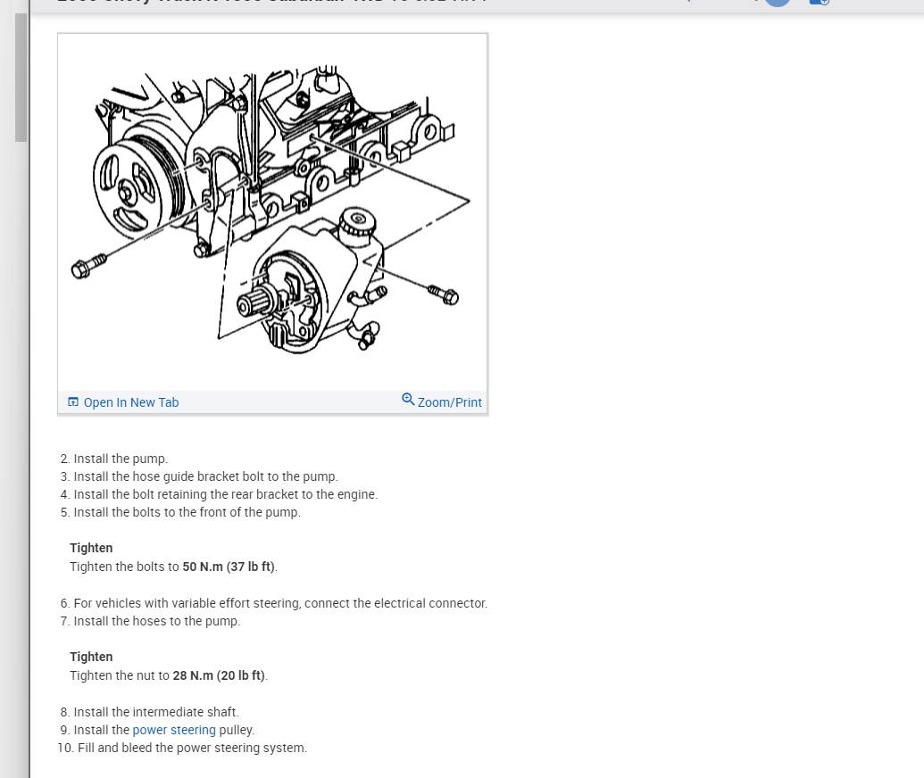Click the blue circular icon in header
Image resolution: width=924 pixels, height=778 pixels.
[778, 3]
